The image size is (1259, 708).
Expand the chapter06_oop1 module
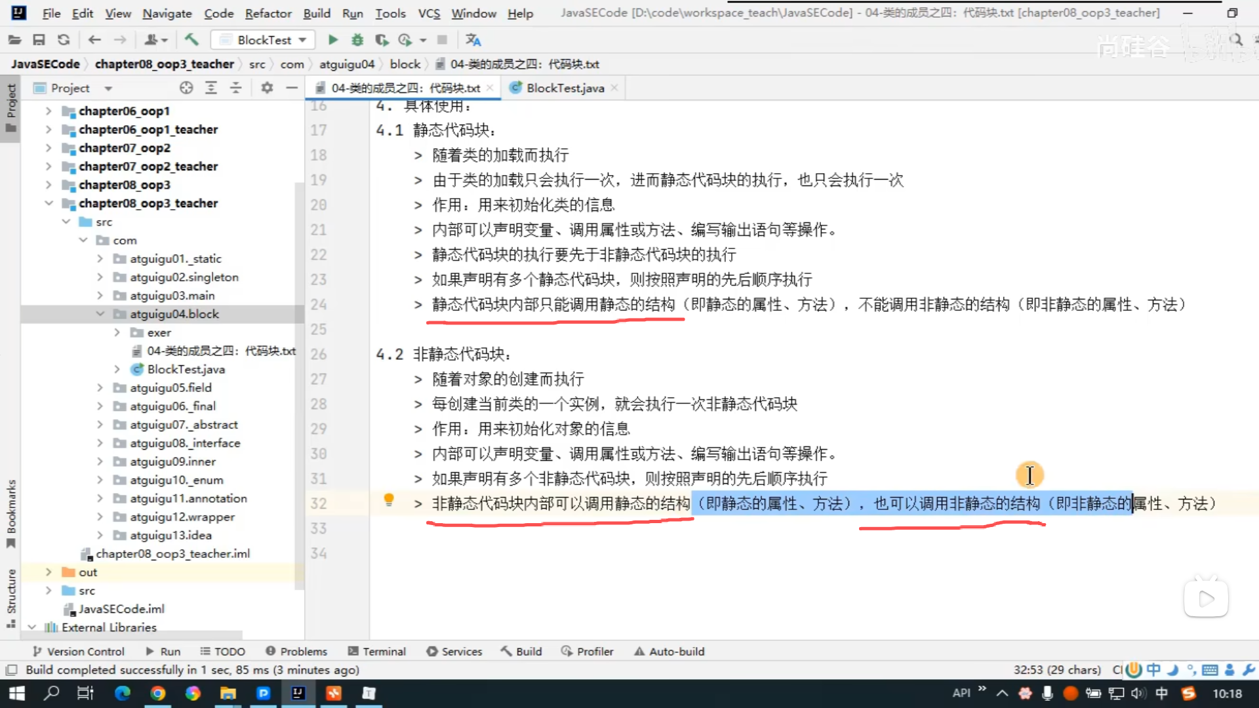click(49, 111)
